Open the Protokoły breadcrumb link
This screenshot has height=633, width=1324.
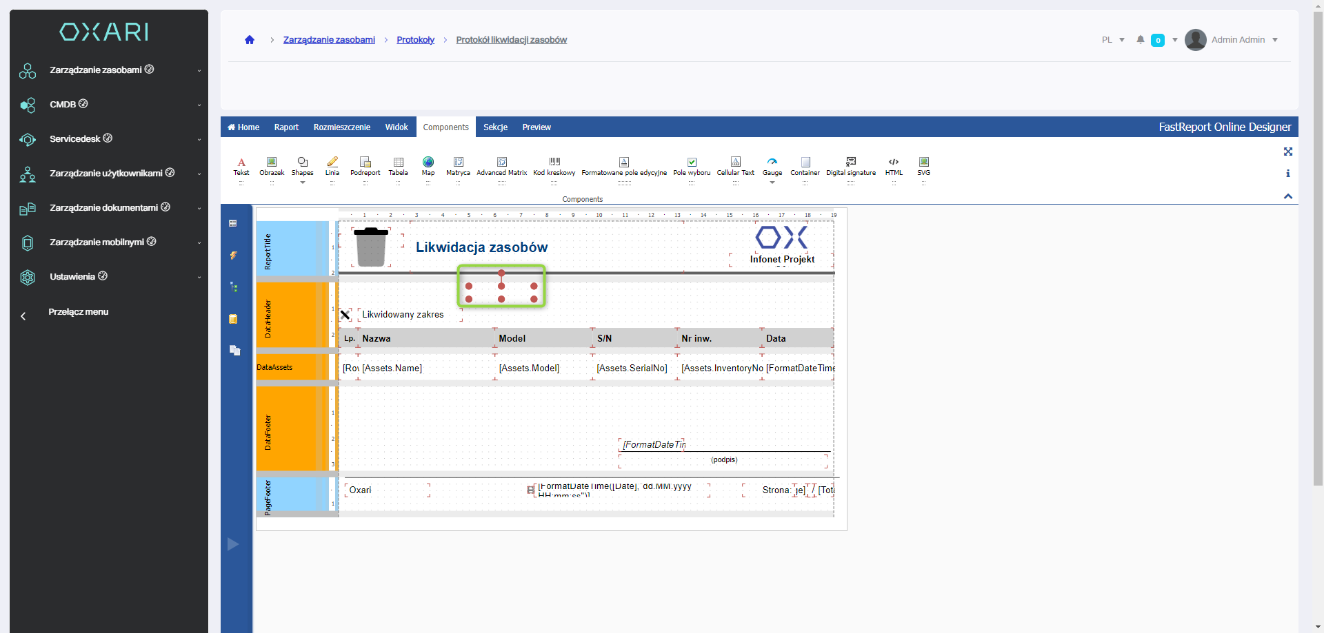(415, 40)
